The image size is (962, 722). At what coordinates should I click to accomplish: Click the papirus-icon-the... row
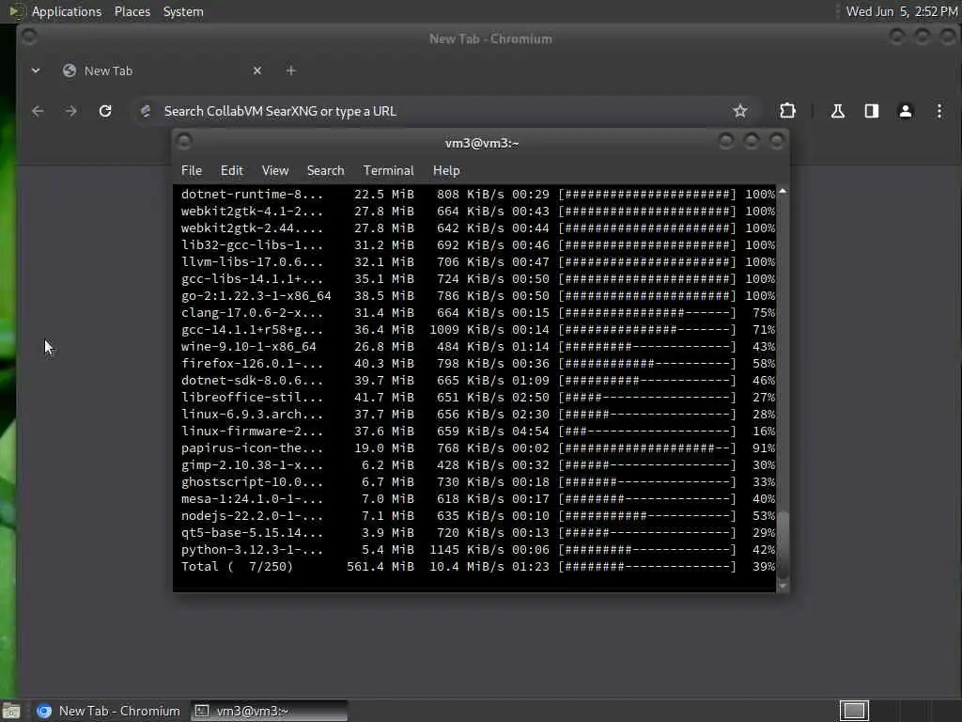pos(477,448)
